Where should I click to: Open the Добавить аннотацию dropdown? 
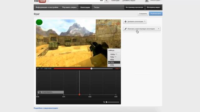(135, 21)
